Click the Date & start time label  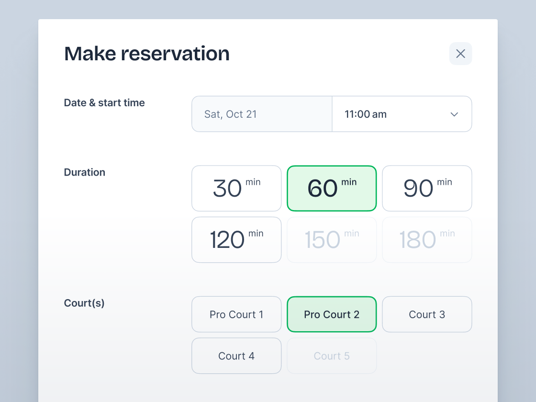[x=104, y=103]
